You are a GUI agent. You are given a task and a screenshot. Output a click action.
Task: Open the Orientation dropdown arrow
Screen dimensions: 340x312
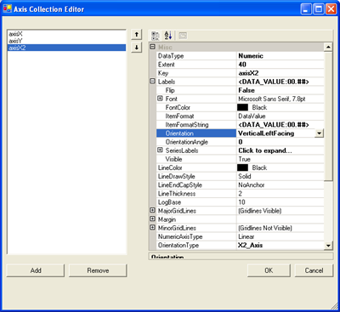320,133
